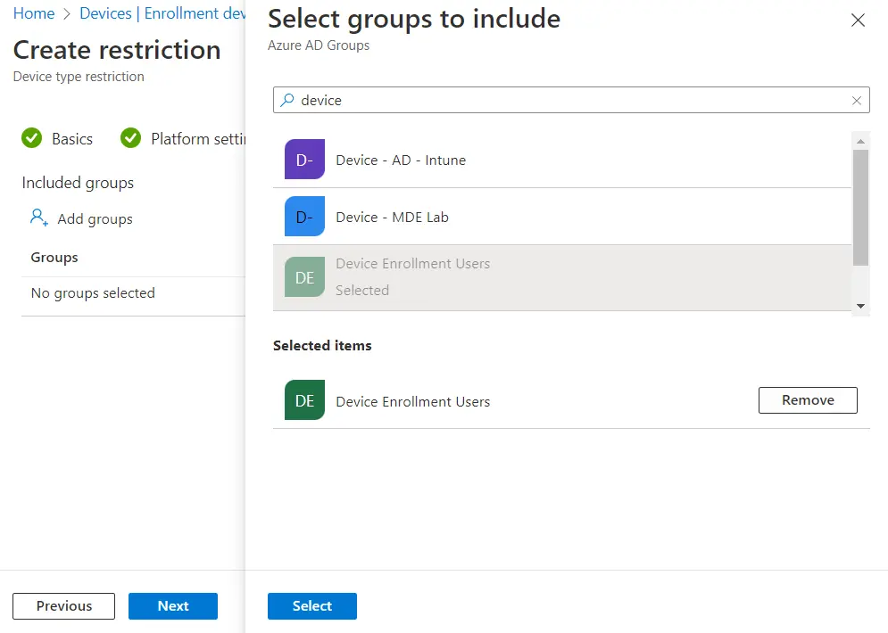
Task: Click the purple Device - AD - Intune avatar icon
Action: pyautogui.click(x=304, y=160)
